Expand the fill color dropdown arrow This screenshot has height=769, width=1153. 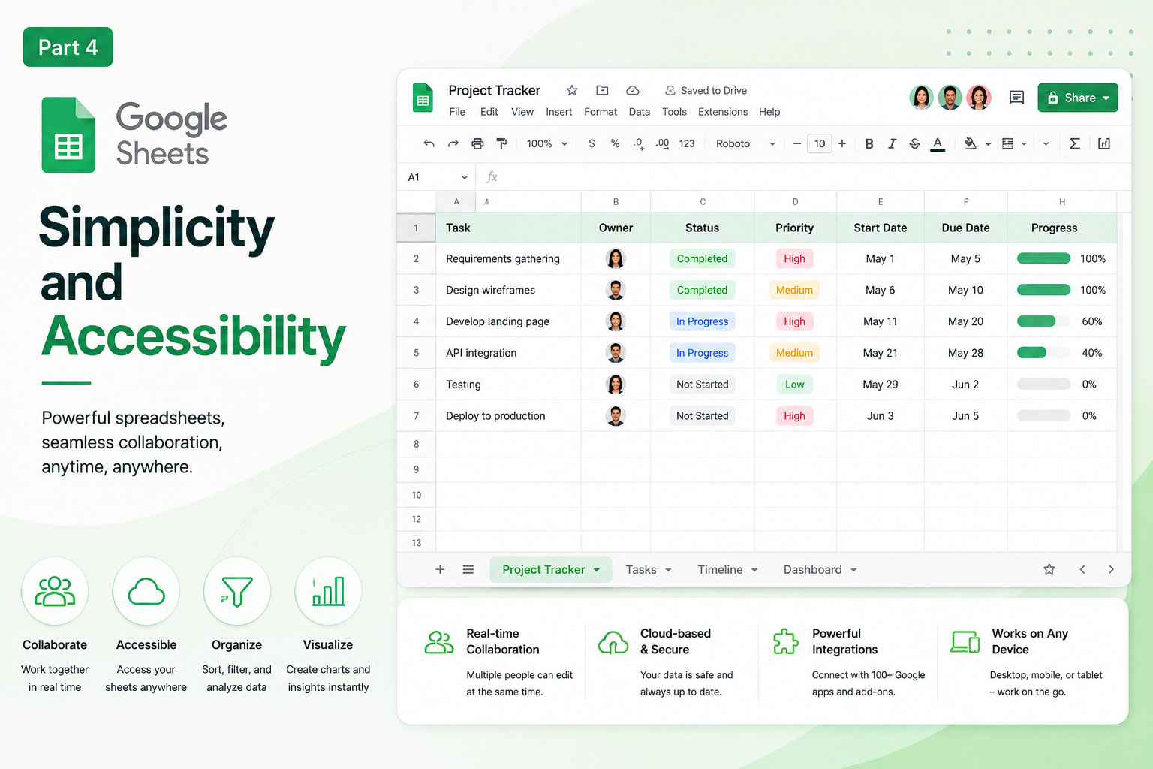tap(988, 144)
